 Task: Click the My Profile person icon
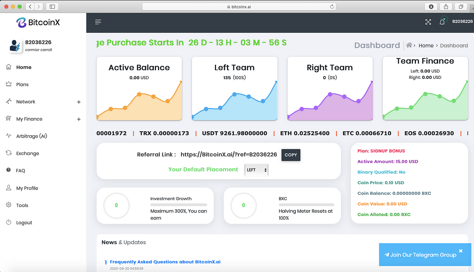pos(9,188)
